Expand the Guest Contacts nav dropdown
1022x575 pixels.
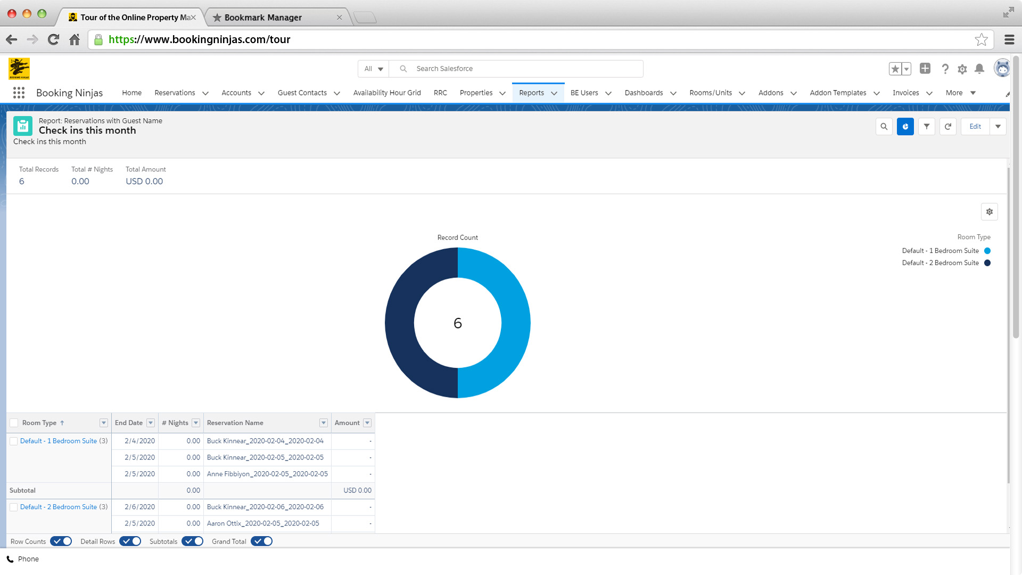[x=337, y=93]
